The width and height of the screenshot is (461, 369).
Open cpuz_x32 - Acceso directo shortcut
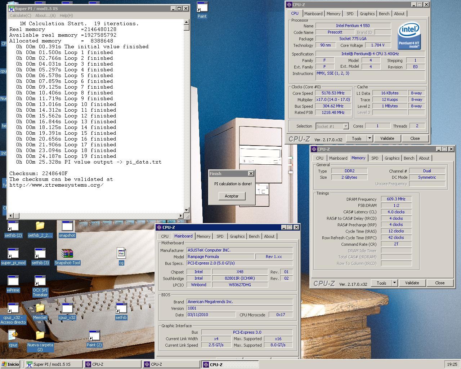(13, 314)
